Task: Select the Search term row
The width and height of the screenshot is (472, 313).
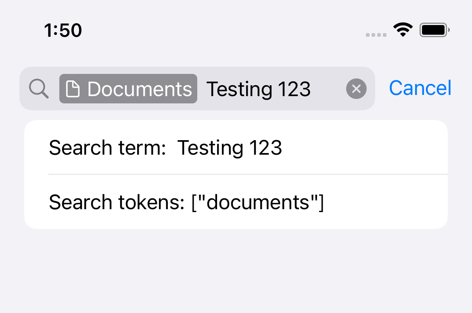Action: point(236,147)
